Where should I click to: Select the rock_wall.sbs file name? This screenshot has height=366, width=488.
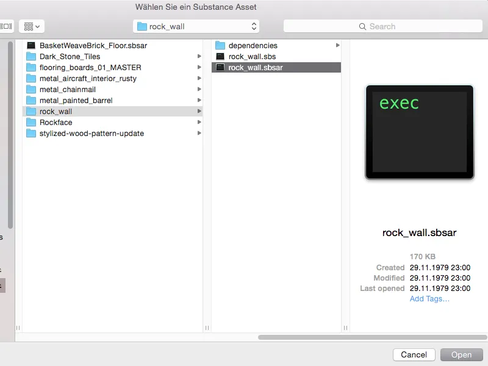252,57
